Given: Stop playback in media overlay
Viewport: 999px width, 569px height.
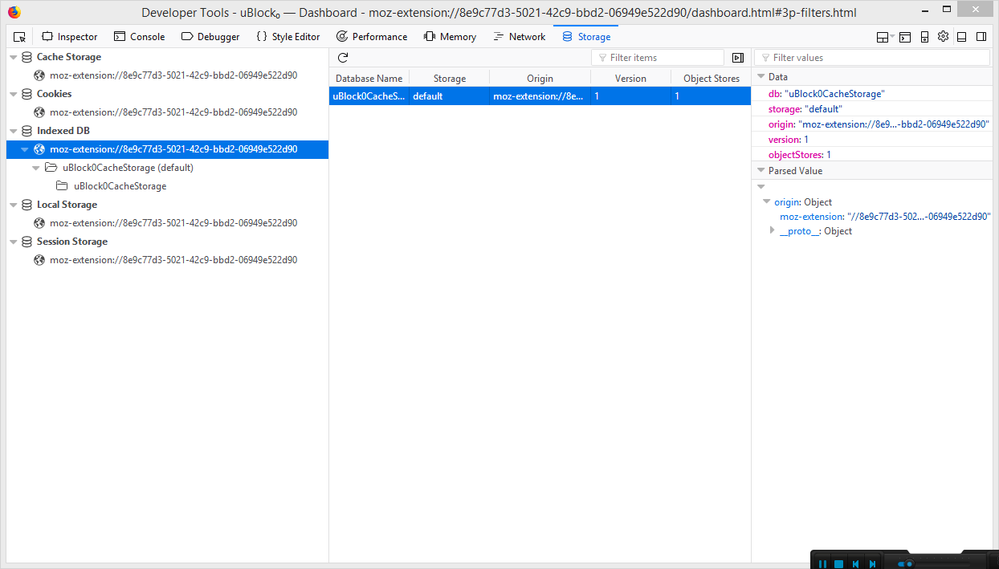Looking at the screenshot, I should click(x=838, y=563).
